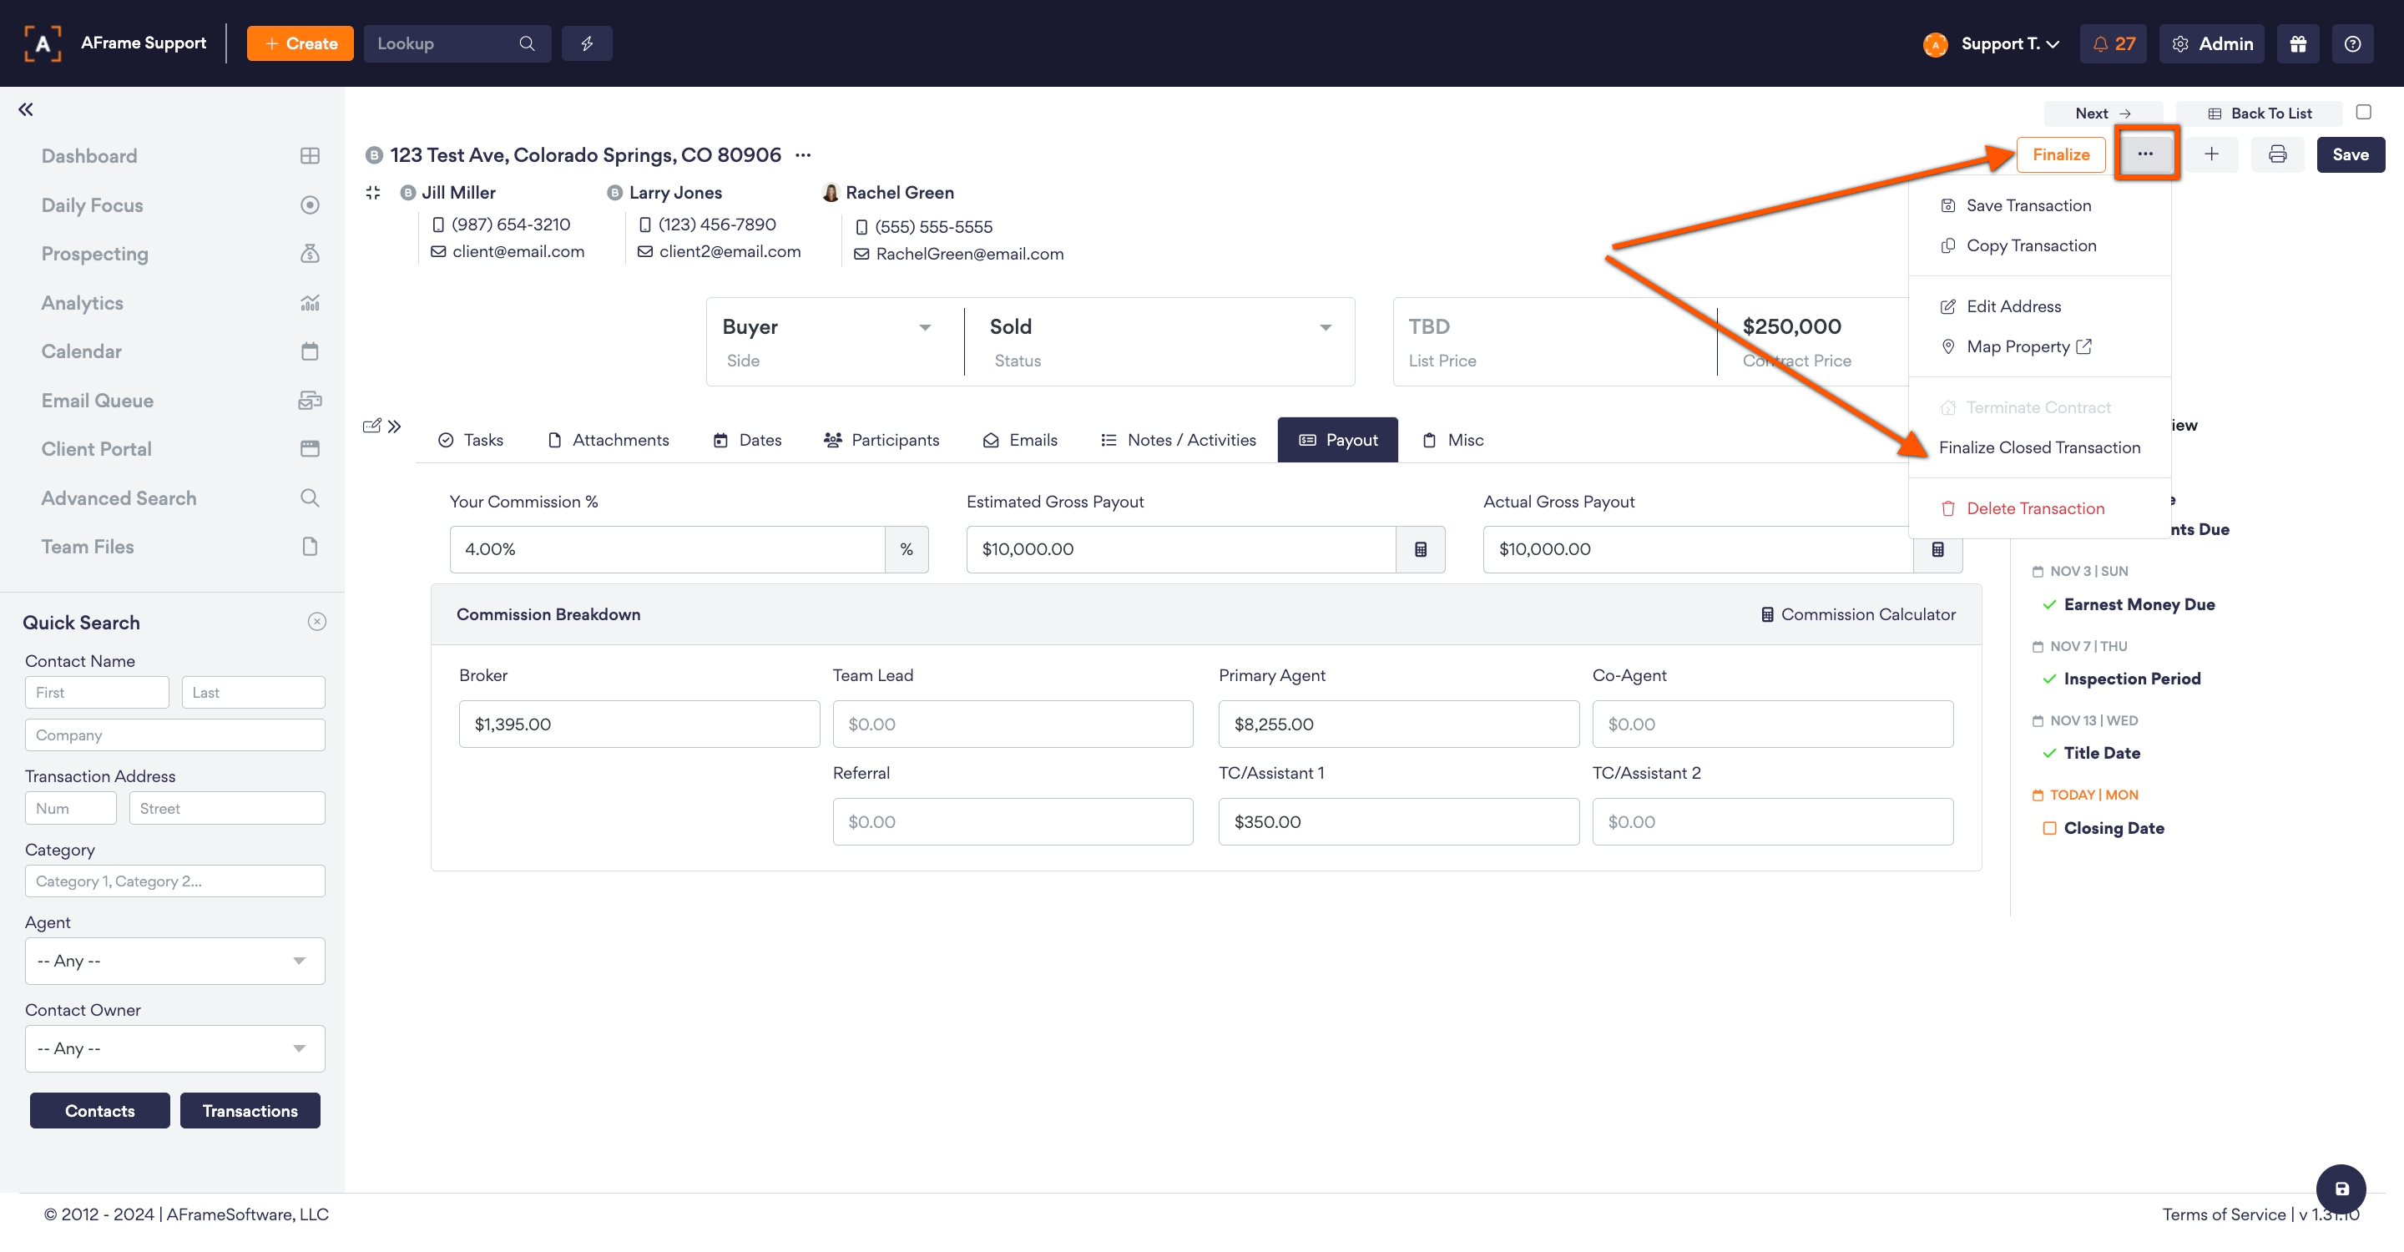Check the Closing Date checkbox
2404x1252 pixels.
click(2049, 829)
